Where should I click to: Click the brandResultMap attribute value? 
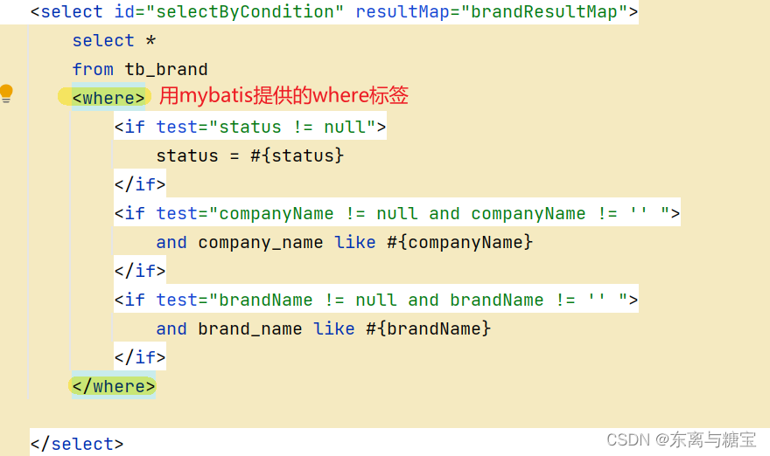tap(543, 11)
